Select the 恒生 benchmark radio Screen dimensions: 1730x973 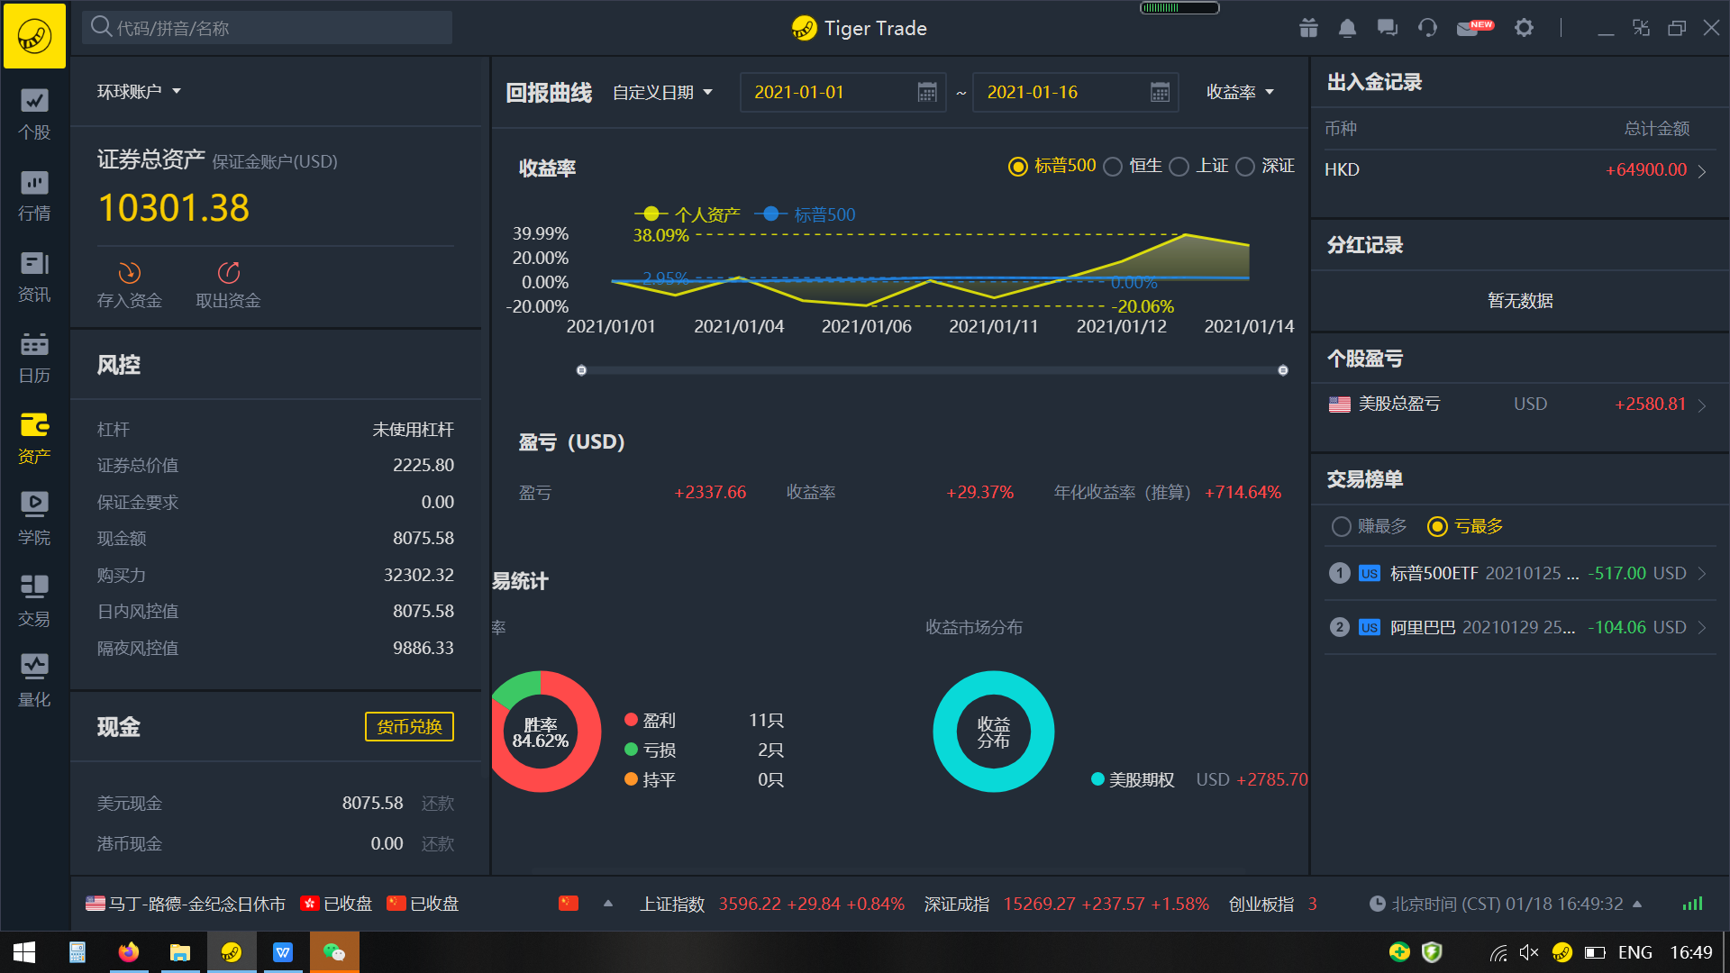point(1113,167)
